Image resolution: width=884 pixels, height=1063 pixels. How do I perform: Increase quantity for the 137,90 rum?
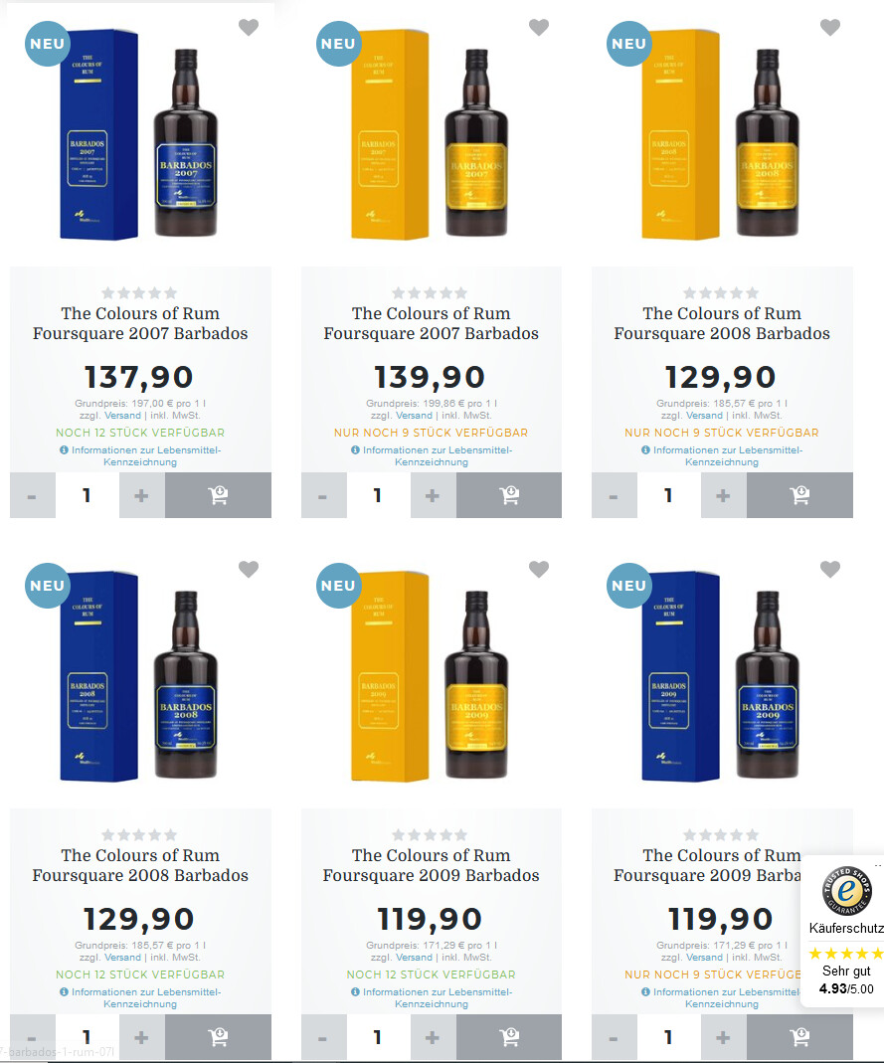tap(141, 495)
